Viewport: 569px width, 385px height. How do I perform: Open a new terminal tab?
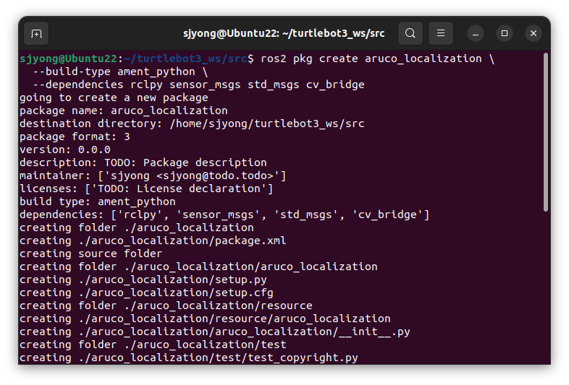coord(36,33)
